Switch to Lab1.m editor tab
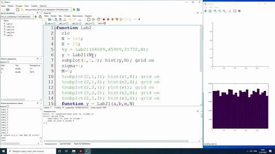The height and width of the screenshot is (154, 275). (x=50, y=24)
